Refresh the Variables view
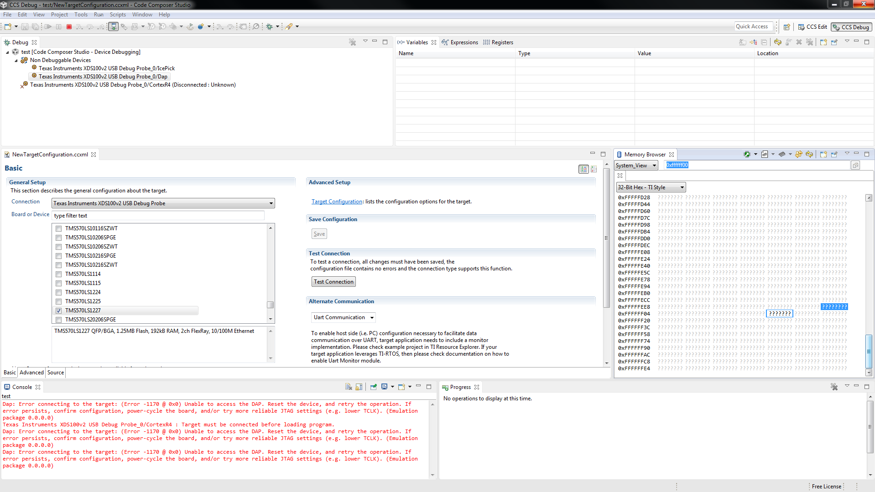 pos(777,42)
